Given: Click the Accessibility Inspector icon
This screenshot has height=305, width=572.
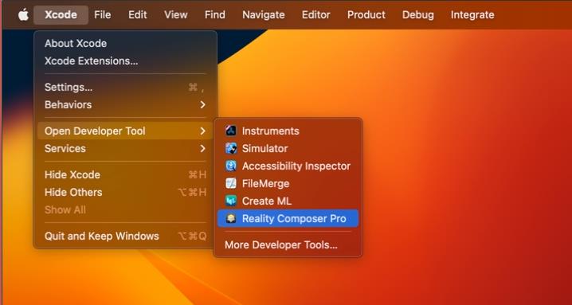Looking at the screenshot, I should tap(231, 166).
